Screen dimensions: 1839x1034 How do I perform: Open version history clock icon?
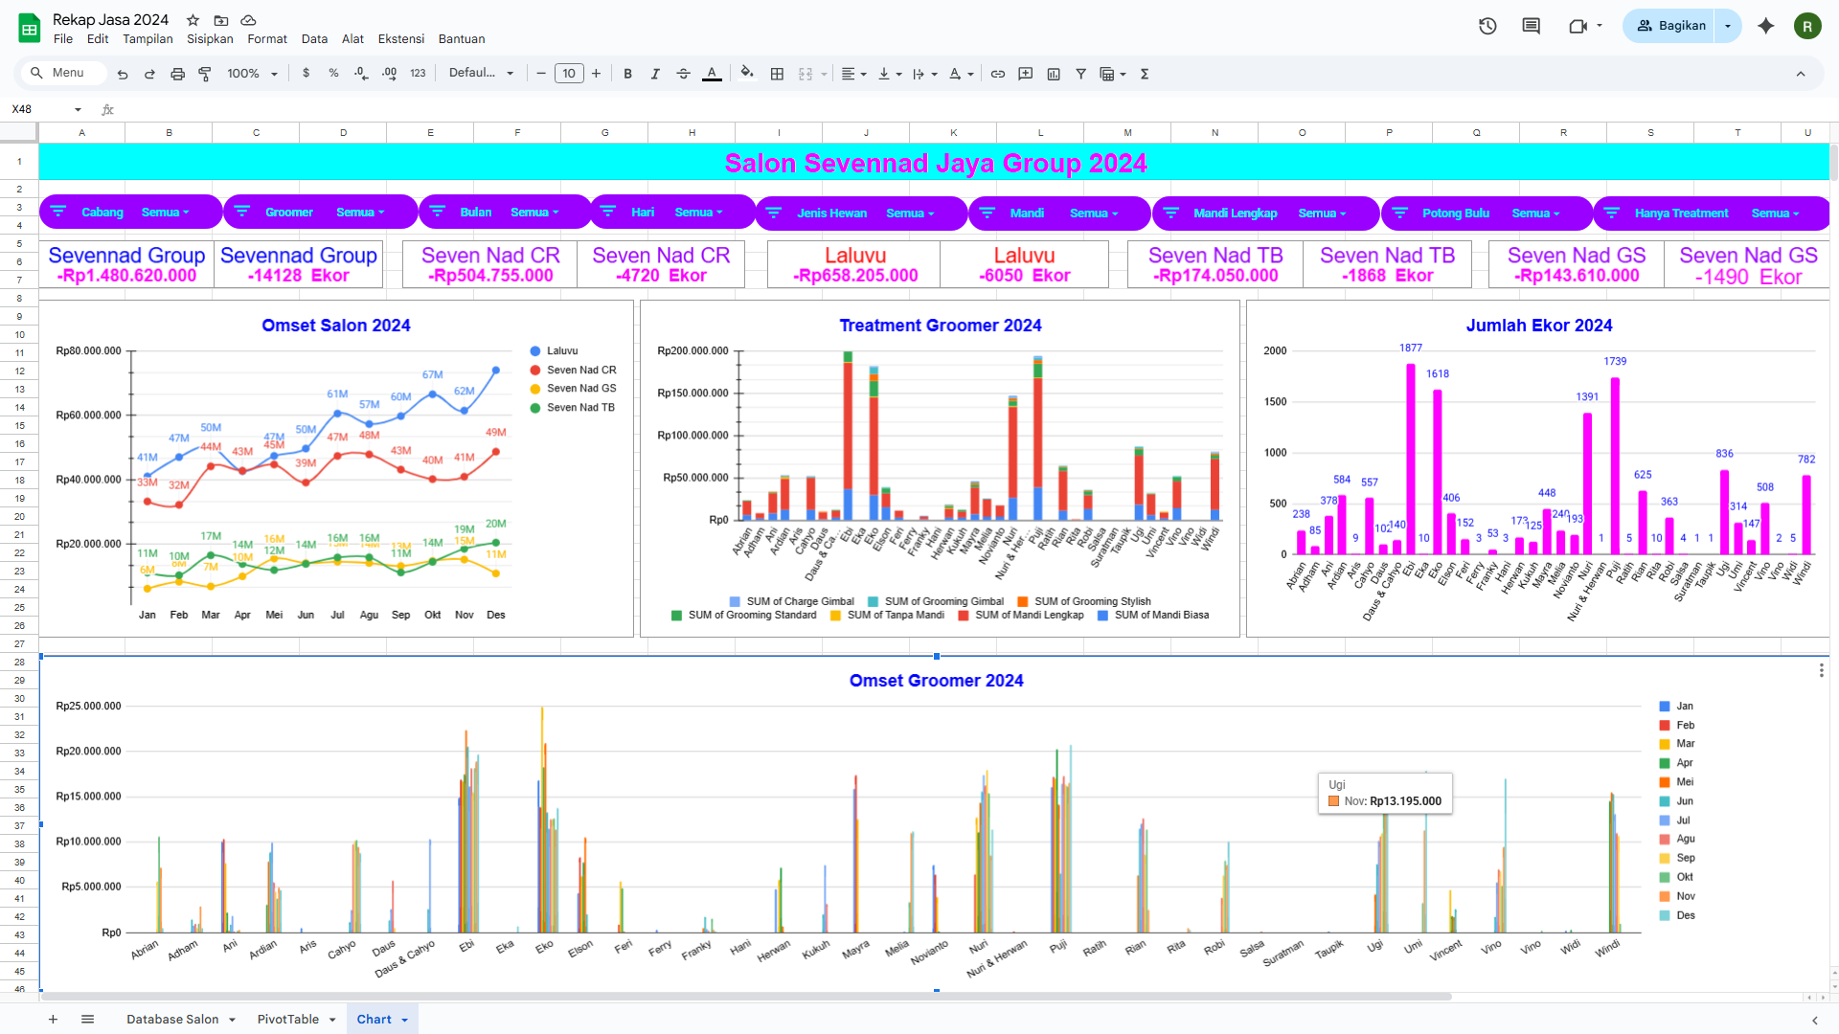(1487, 26)
